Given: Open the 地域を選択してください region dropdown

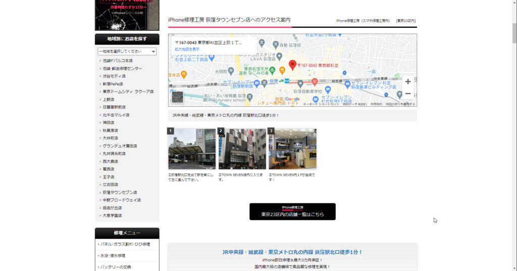Looking at the screenshot, I should click(127, 51).
